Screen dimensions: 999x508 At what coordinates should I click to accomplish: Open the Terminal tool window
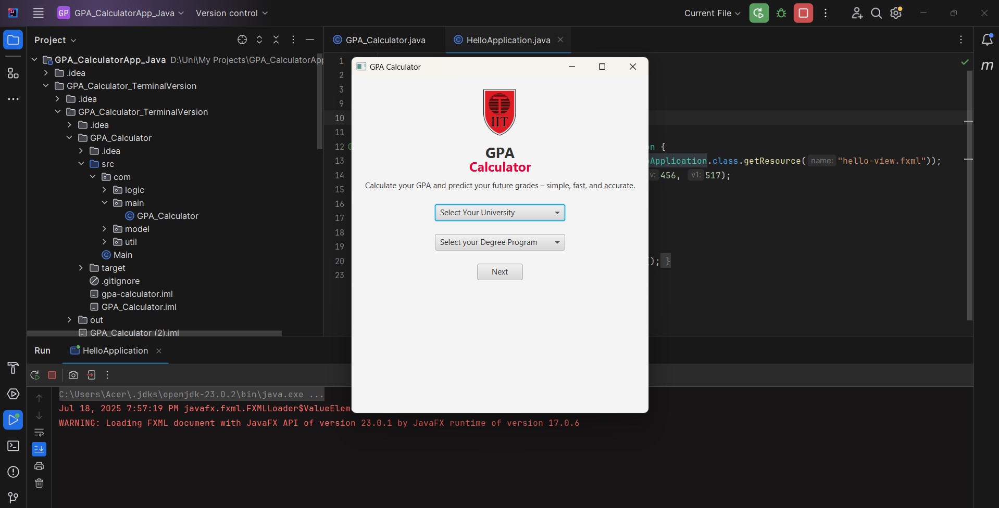[13, 446]
